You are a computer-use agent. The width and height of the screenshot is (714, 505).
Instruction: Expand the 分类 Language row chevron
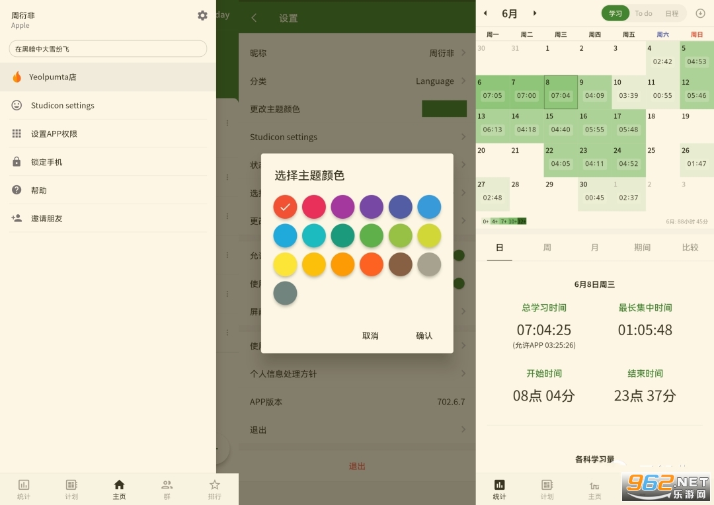(463, 81)
